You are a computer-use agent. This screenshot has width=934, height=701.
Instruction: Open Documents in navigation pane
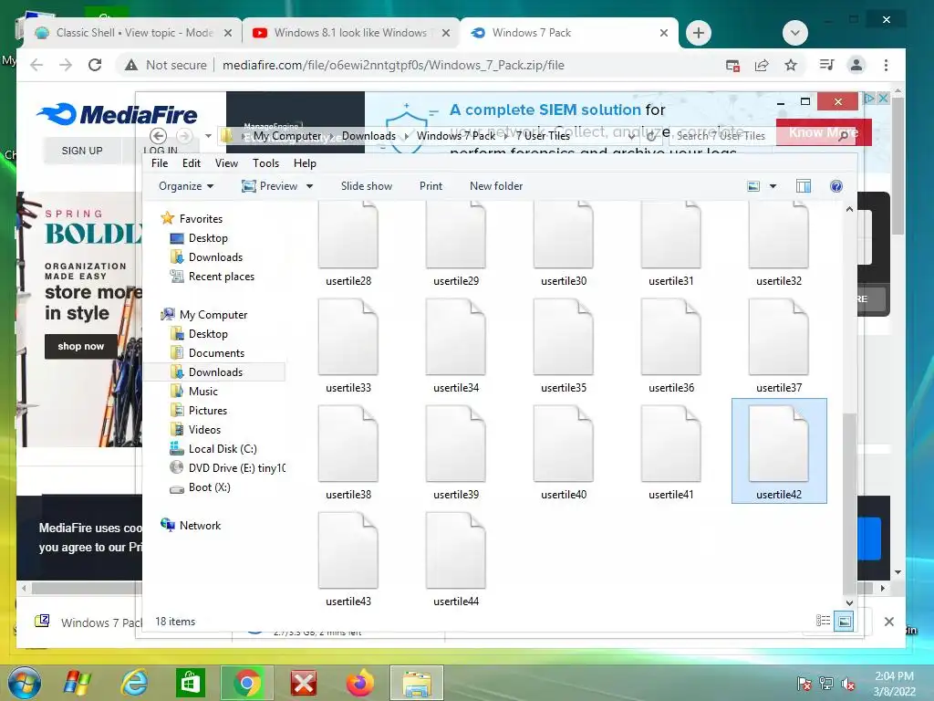coord(216,353)
